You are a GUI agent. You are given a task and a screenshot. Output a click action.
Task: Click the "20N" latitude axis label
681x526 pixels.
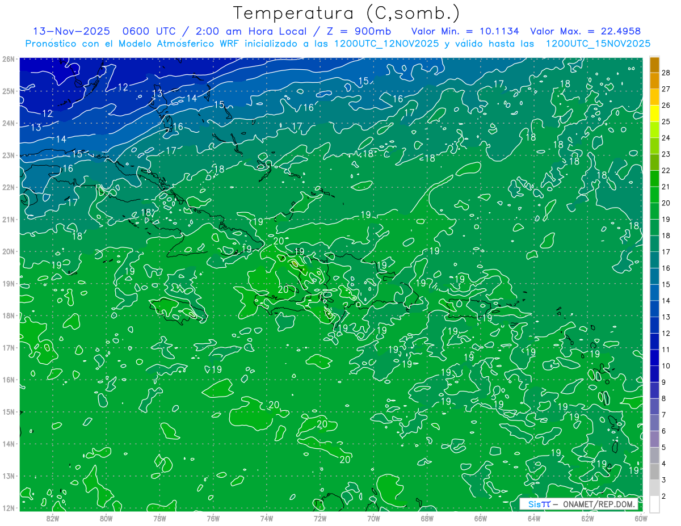(x=8, y=251)
